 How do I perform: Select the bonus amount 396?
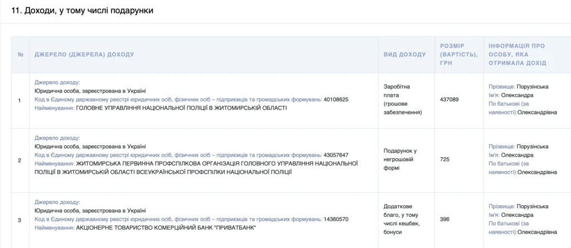[x=444, y=220]
